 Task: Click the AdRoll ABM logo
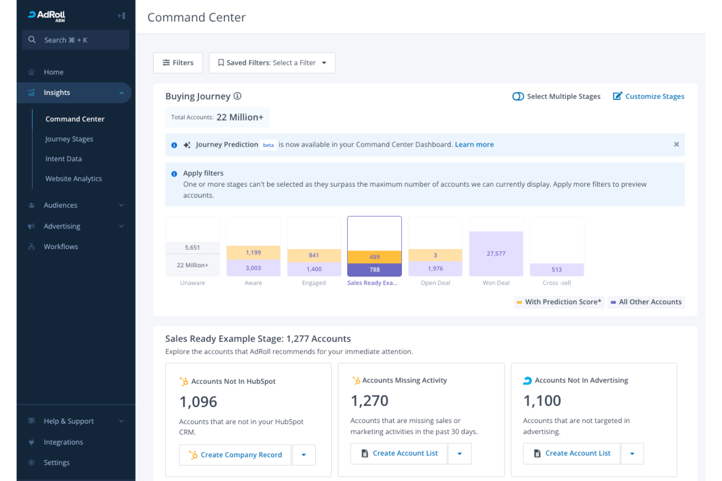coord(46,15)
